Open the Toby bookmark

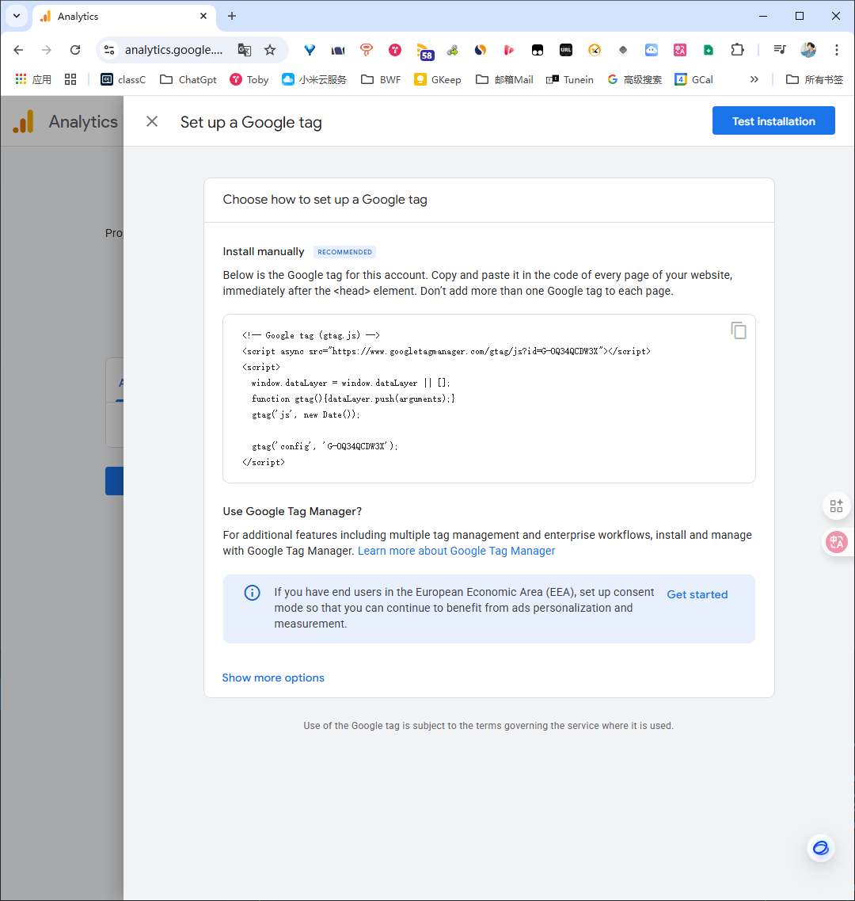coord(249,79)
